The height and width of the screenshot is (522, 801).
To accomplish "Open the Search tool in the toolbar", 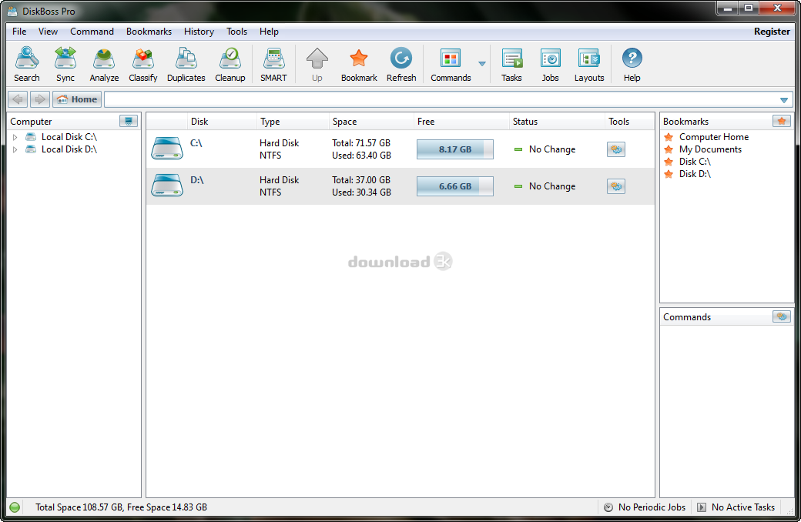I will (26, 65).
